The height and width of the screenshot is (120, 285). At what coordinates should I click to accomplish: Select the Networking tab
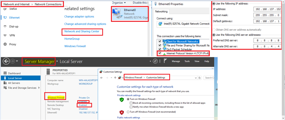161,12
